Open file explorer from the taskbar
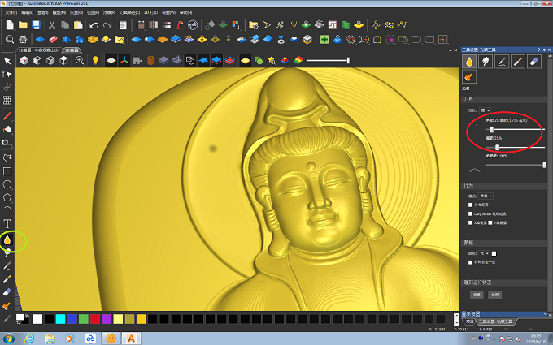 pyautogui.click(x=50, y=339)
